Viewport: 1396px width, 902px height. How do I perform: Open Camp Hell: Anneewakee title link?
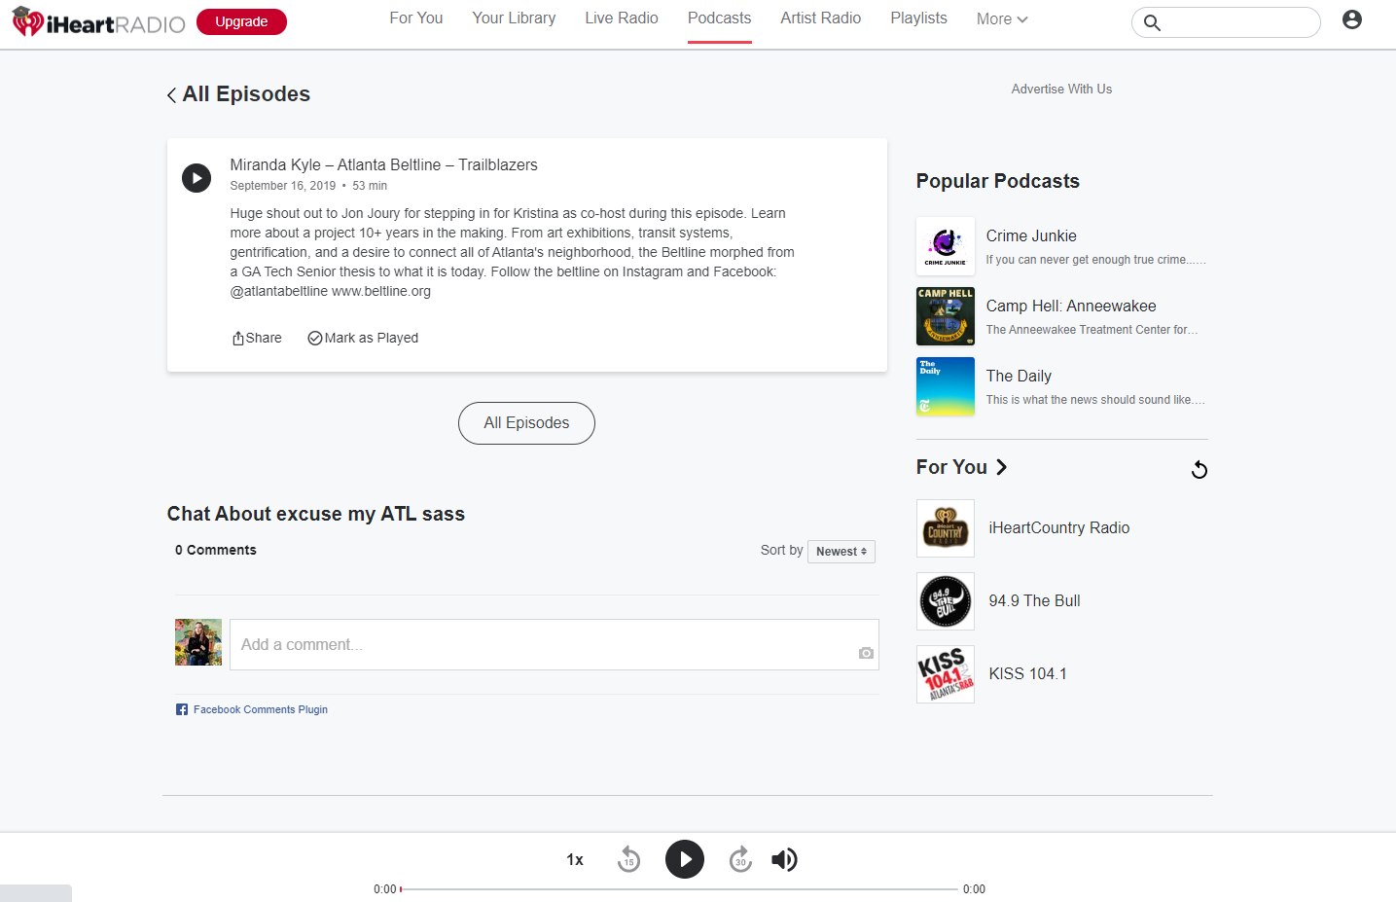coord(1071,306)
